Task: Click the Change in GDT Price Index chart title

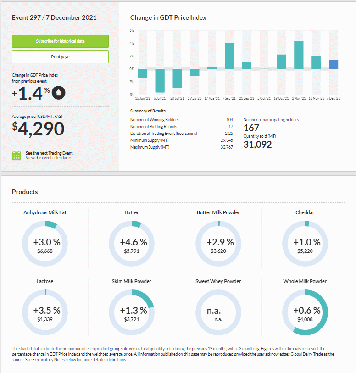Action: (168, 17)
